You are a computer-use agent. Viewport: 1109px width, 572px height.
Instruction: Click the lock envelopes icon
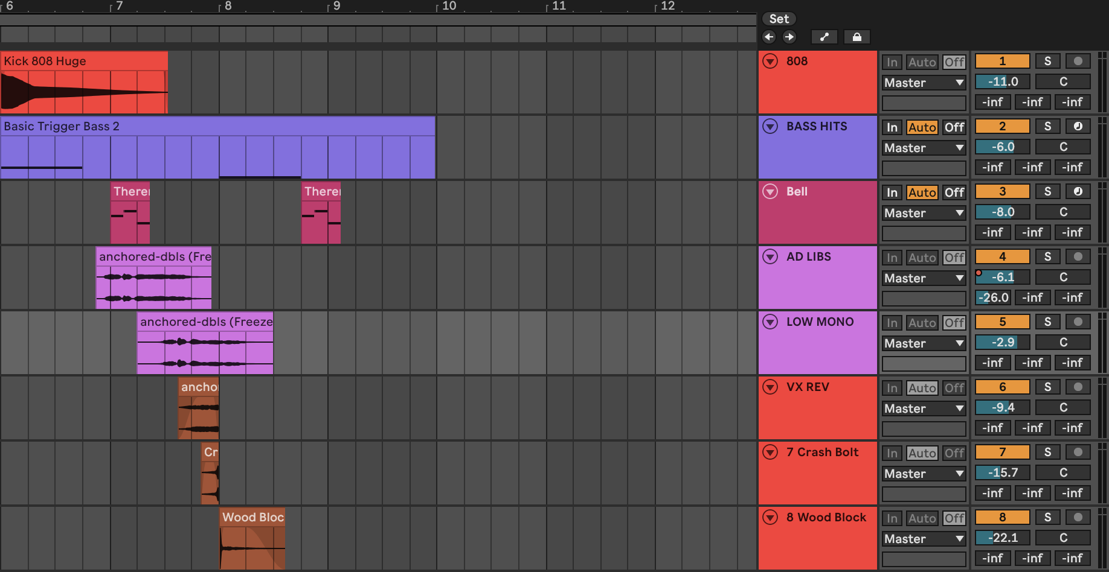[857, 37]
